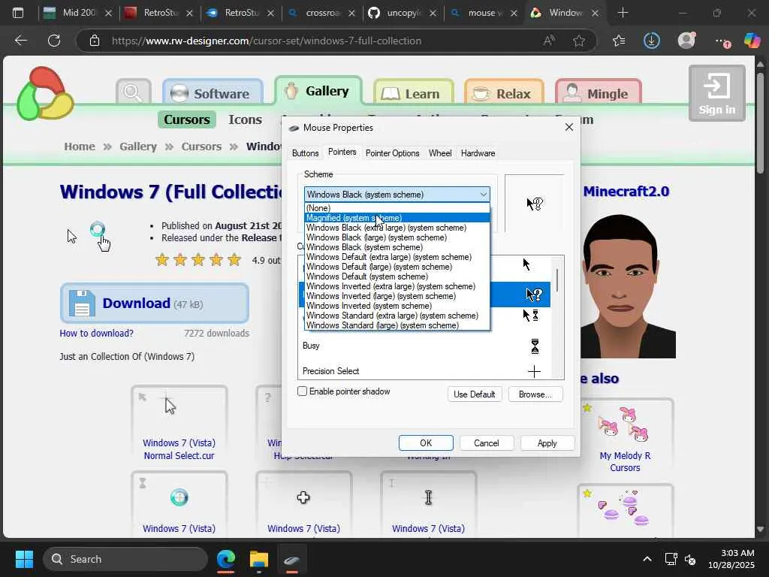The width and height of the screenshot is (769, 577).
Task: Close the 'Mid 200' browser tab
Action: [109, 14]
